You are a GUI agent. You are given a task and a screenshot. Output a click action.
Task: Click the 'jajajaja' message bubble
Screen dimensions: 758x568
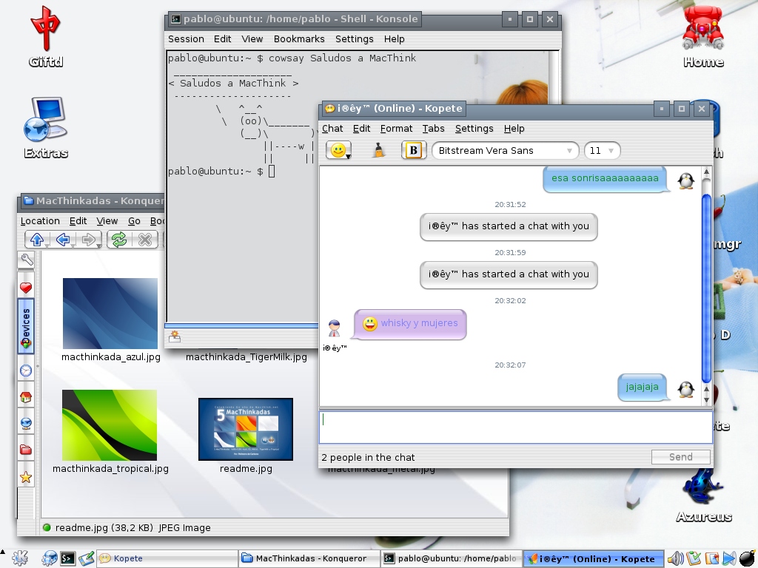click(x=642, y=388)
